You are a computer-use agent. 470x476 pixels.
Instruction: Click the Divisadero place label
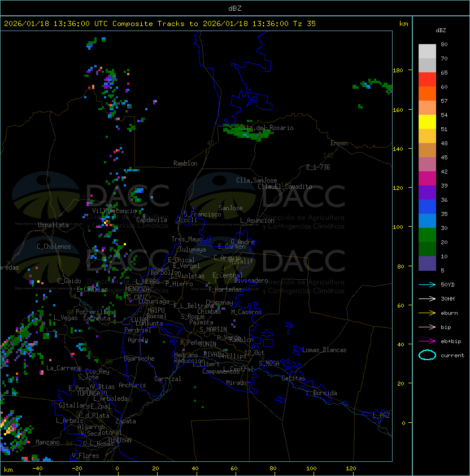[x=251, y=280]
